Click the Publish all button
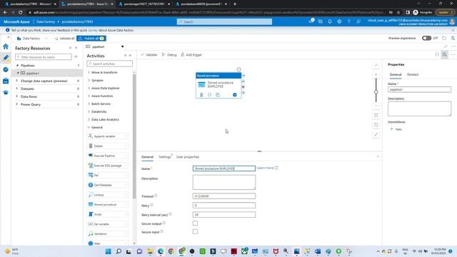The image size is (457, 257). tap(91, 38)
